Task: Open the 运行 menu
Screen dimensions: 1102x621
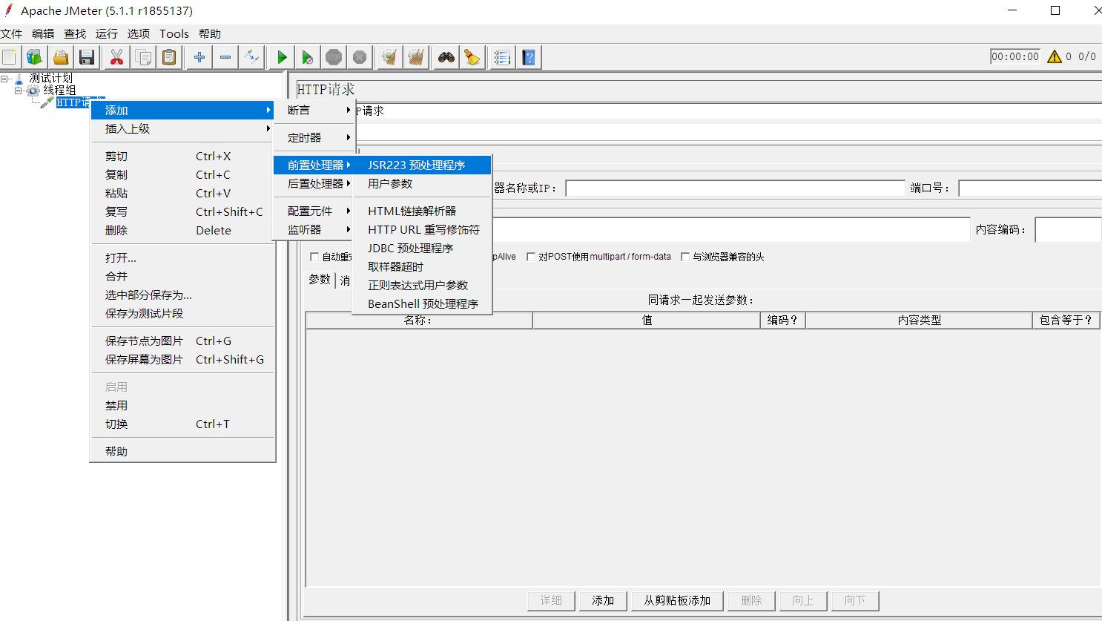Action: tap(107, 33)
